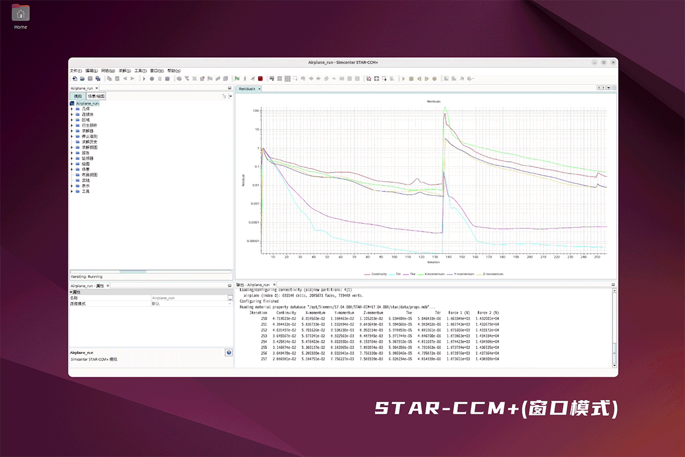Switch to the 模拟 tab
685x457 pixels.
[x=78, y=97]
